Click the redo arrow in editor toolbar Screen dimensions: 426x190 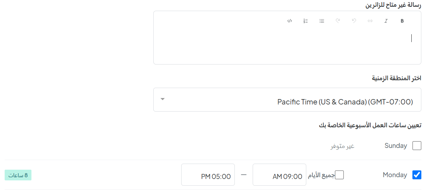pos(338,21)
